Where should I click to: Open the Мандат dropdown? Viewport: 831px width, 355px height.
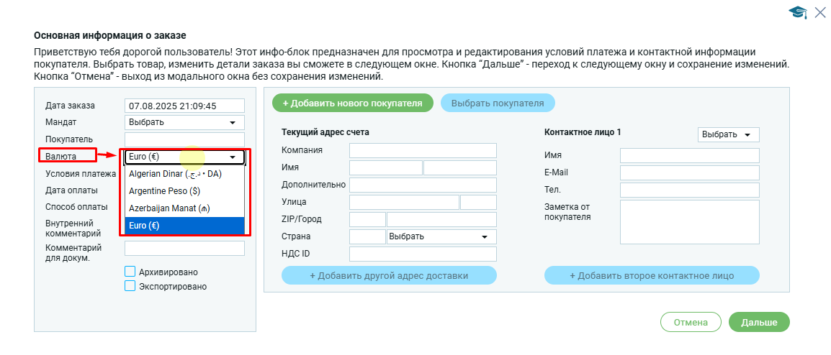click(x=184, y=122)
